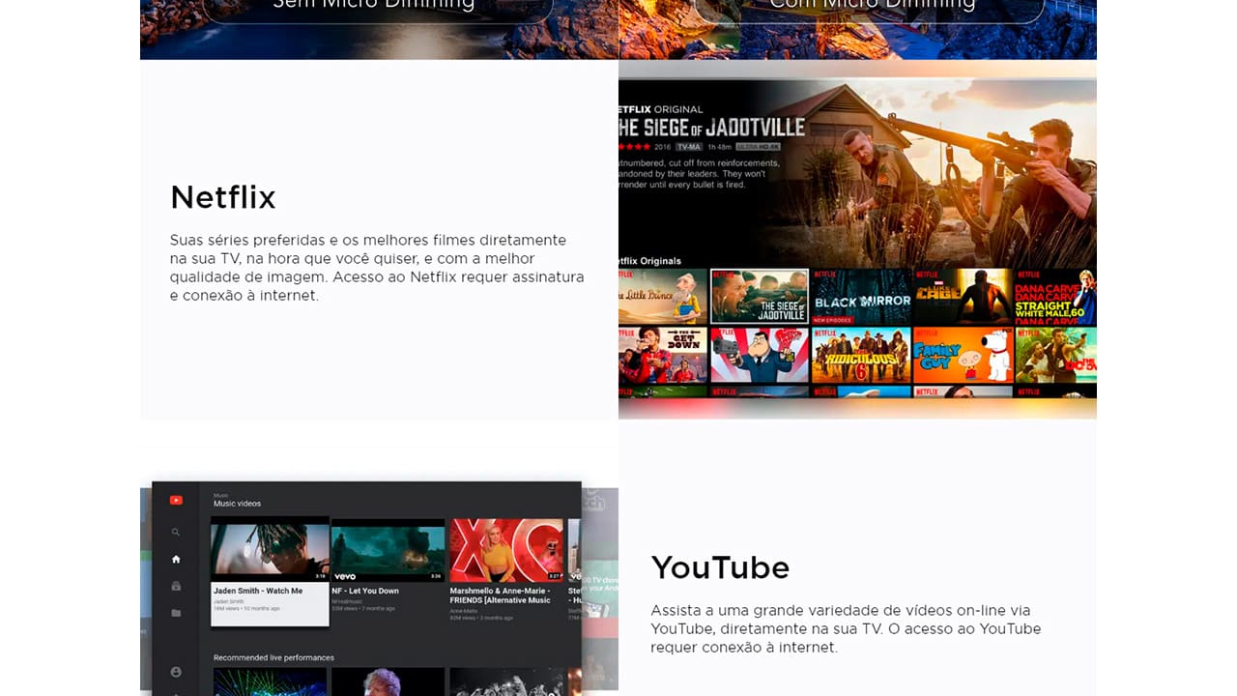This screenshot has height=696, width=1237.
Task: Select The Do-Over Netflix tile
Action: [x=1055, y=355]
